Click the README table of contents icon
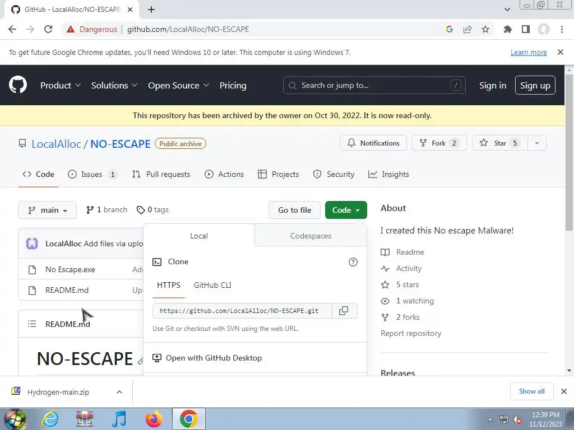This screenshot has height=430, width=574. 32,324
